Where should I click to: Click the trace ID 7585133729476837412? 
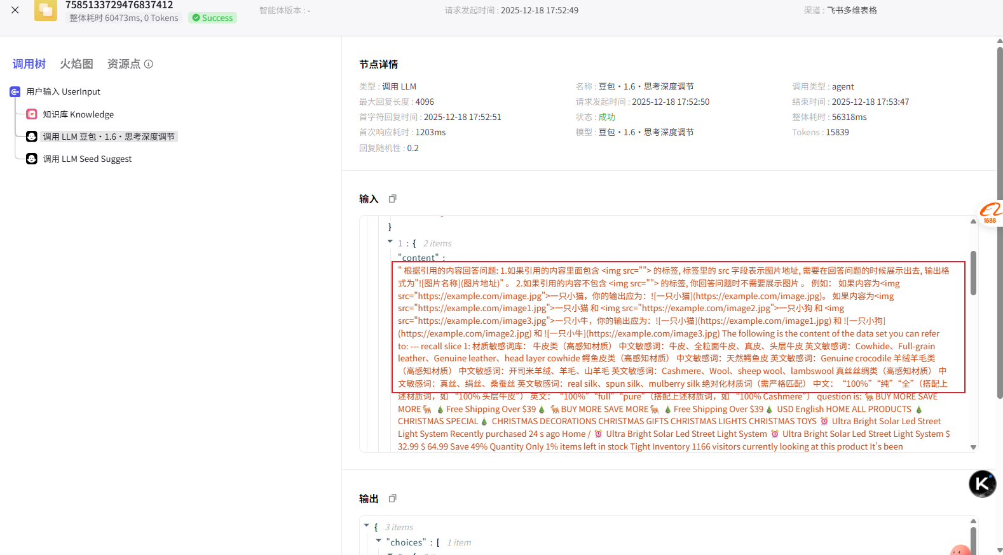119,5
